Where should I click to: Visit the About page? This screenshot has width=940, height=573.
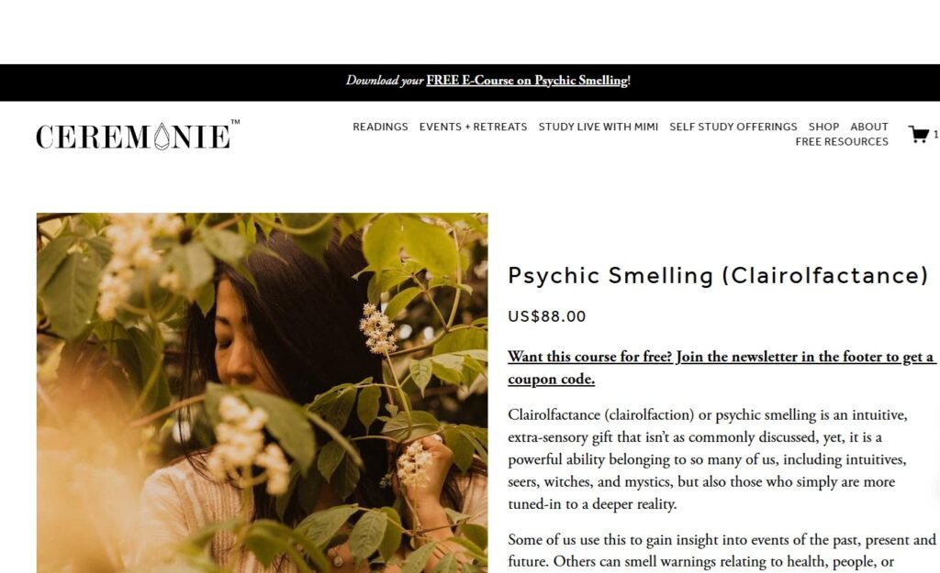[869, 127]
